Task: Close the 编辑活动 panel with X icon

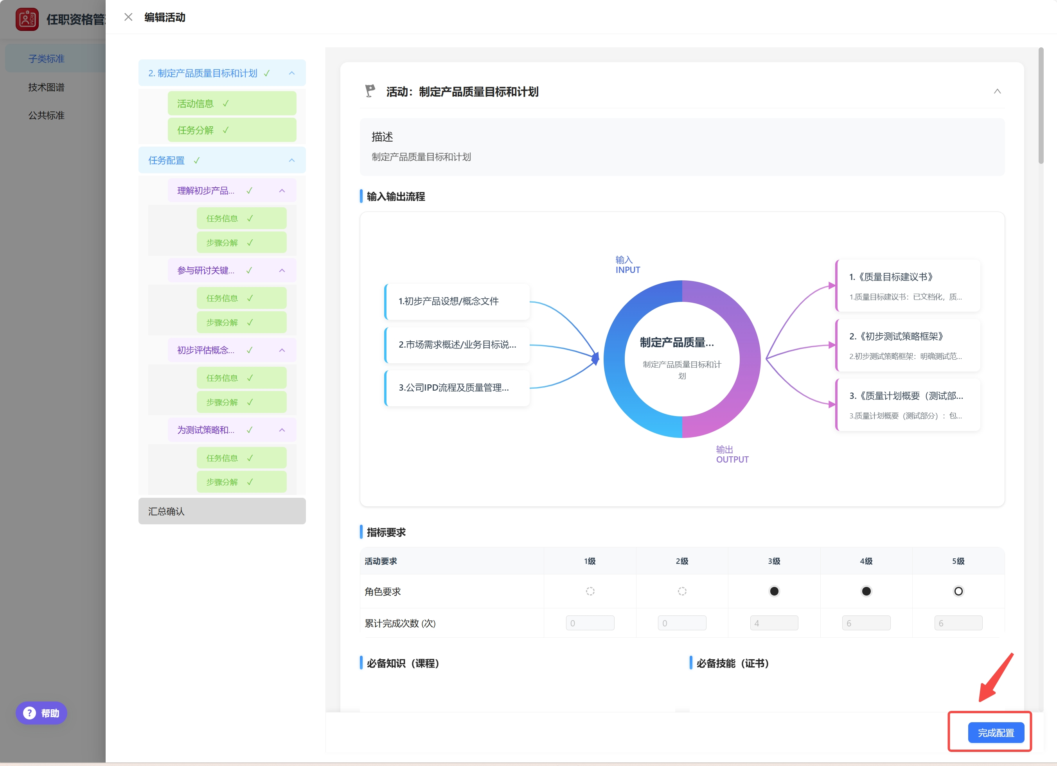Action: pos(128,17)
